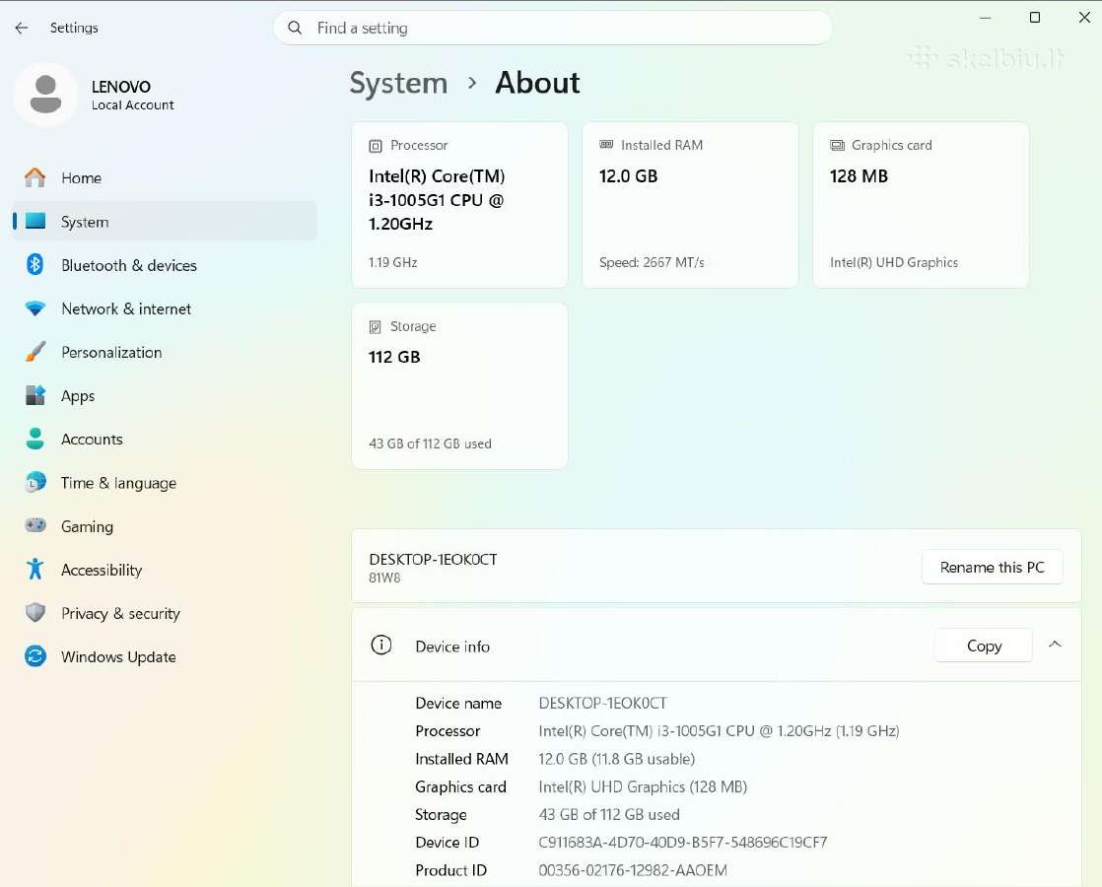The width and height of the screenshot is (1102, 887).
Task: Select the Graphics card 128 MB card
Action: 921,205
